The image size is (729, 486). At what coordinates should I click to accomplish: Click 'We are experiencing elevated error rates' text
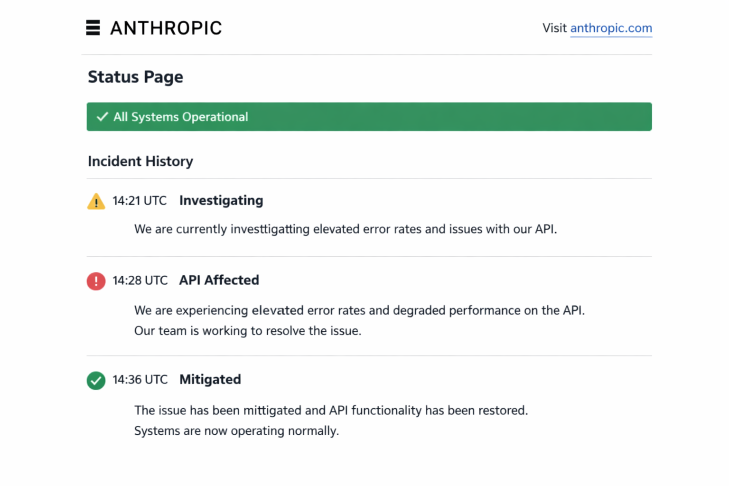[359, 310]
